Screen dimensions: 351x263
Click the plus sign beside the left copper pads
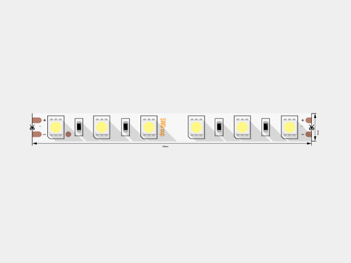[44, 120]
